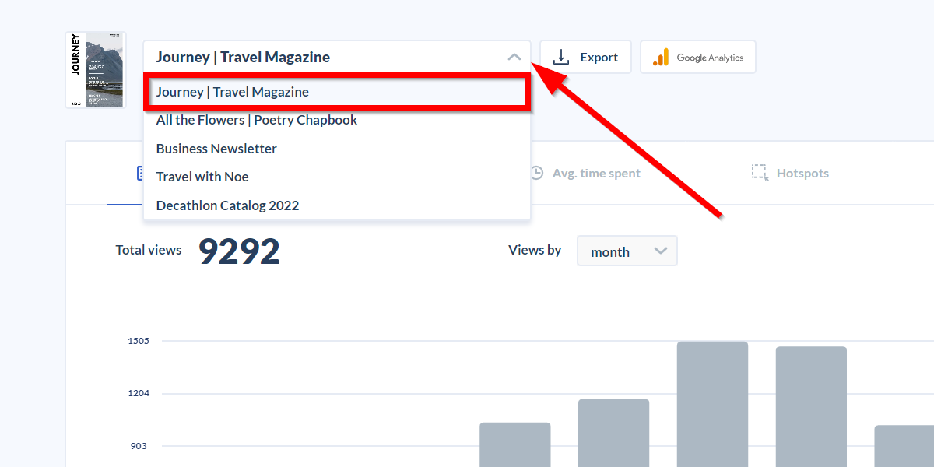Image resolution: width=934 pixels, height=467 pixels.
Task: Click the partially hidden active tab icon
Action: (139, 173)
